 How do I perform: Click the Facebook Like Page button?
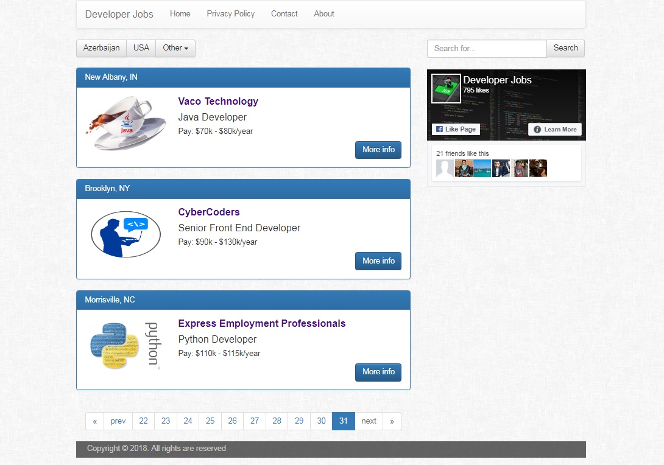pos(456,129)
